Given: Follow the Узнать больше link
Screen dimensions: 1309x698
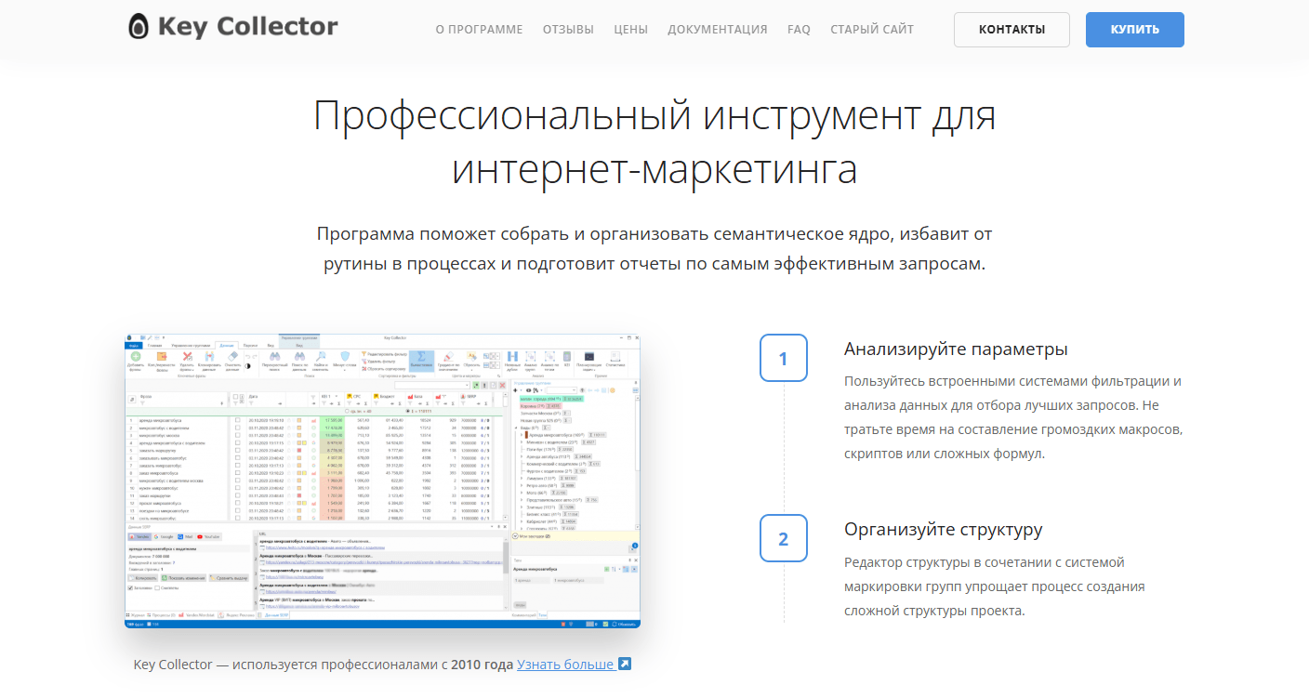Looking at the screenshot, I should click(574, 665).
